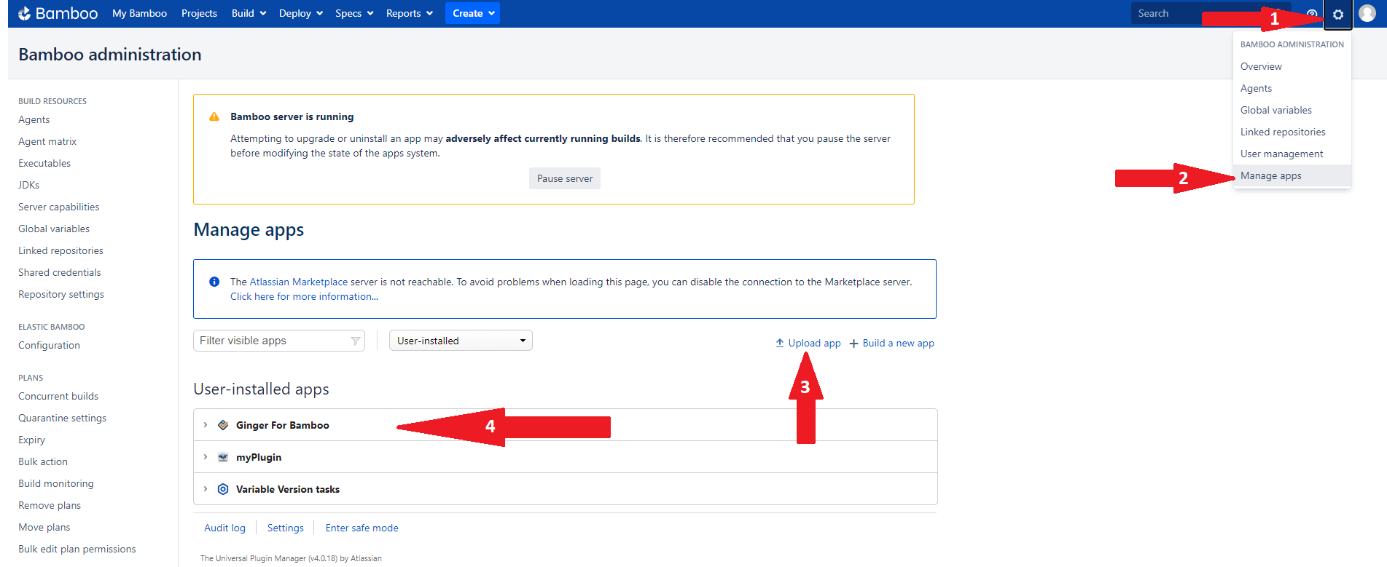Open the administration gear icon

[x=1337, y=15]
